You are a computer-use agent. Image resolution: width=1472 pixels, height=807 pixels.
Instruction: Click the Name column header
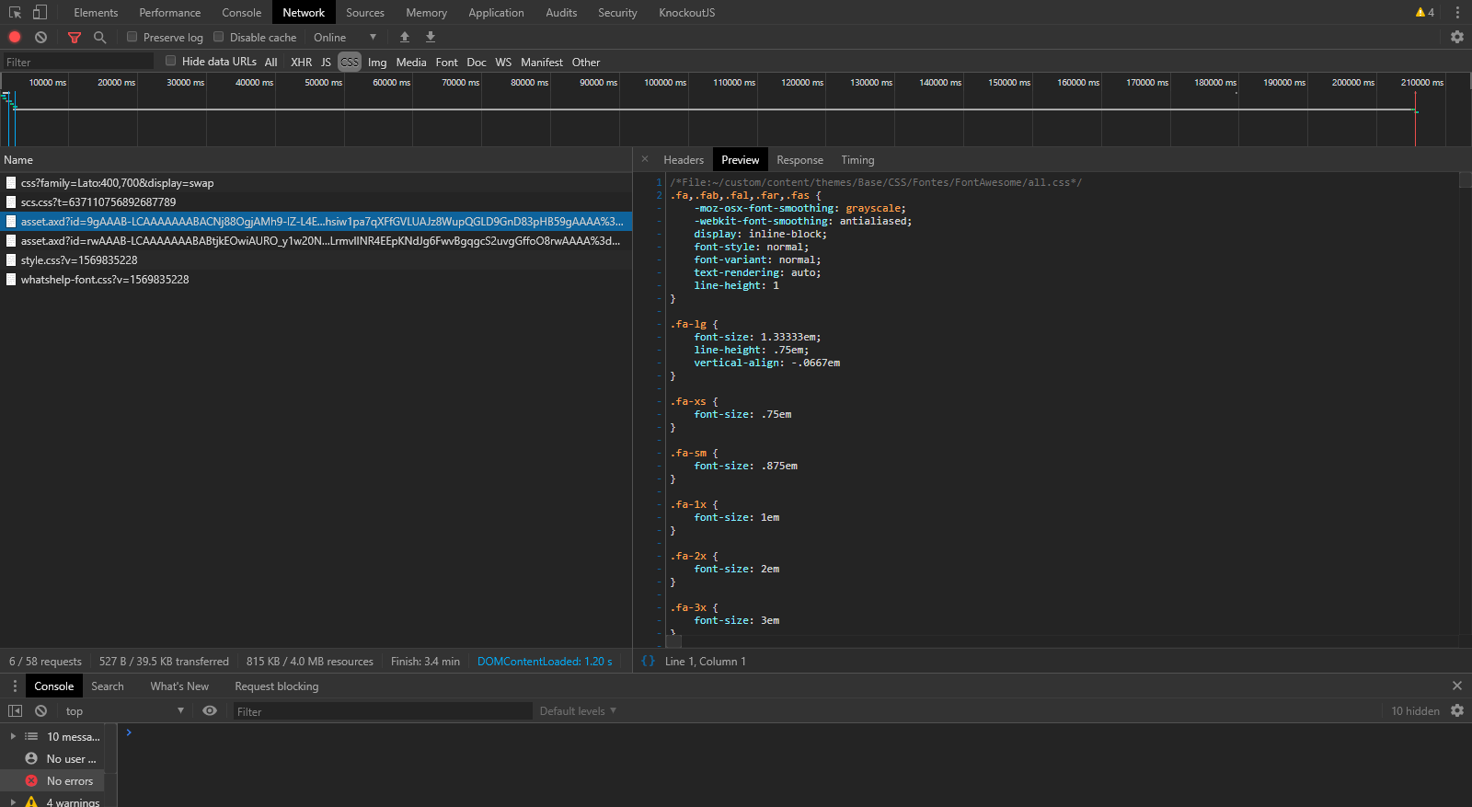click(x=316, y=159)
